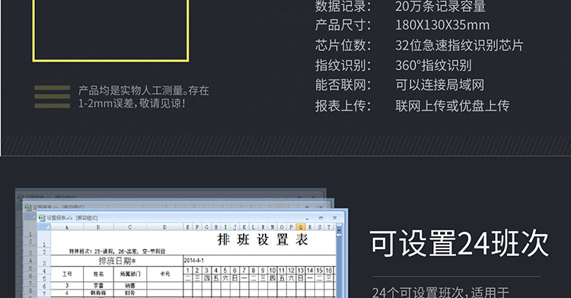
Task: Select the column D header
Action: tap(164, 227)
